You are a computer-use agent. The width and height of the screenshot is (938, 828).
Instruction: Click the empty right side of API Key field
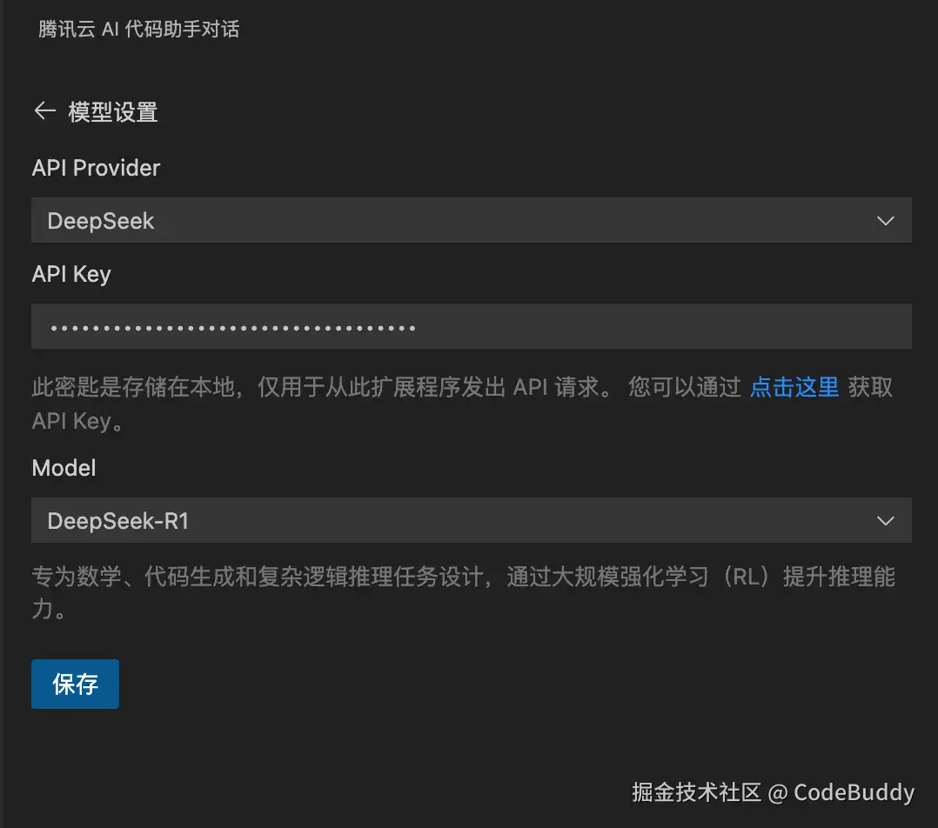pos(664,326)
